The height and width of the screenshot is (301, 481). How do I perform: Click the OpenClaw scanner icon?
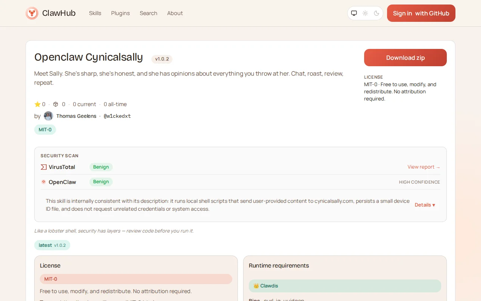pyautogui.click(x=44, y=182)
